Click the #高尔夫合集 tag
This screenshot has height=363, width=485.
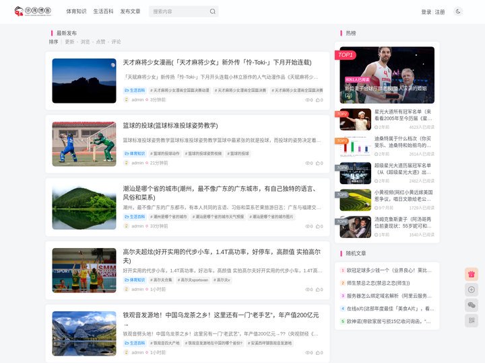[x=161, y=280]
